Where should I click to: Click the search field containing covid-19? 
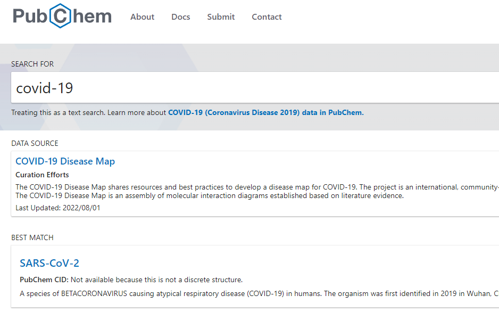255,87
